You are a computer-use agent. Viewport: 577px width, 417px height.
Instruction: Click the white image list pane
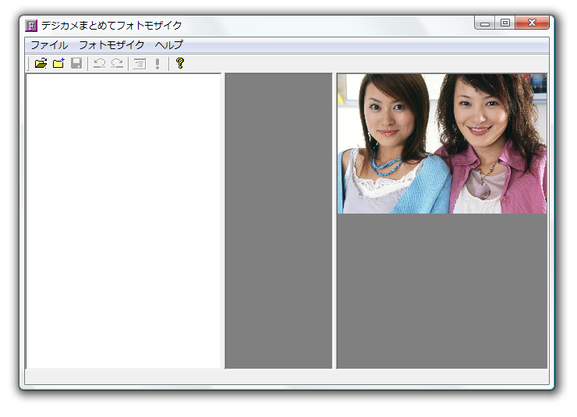coord(124,221)
